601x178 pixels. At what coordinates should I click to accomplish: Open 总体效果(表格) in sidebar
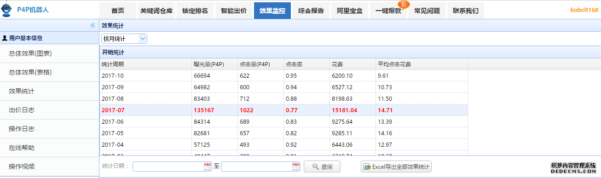coord(49,72)
